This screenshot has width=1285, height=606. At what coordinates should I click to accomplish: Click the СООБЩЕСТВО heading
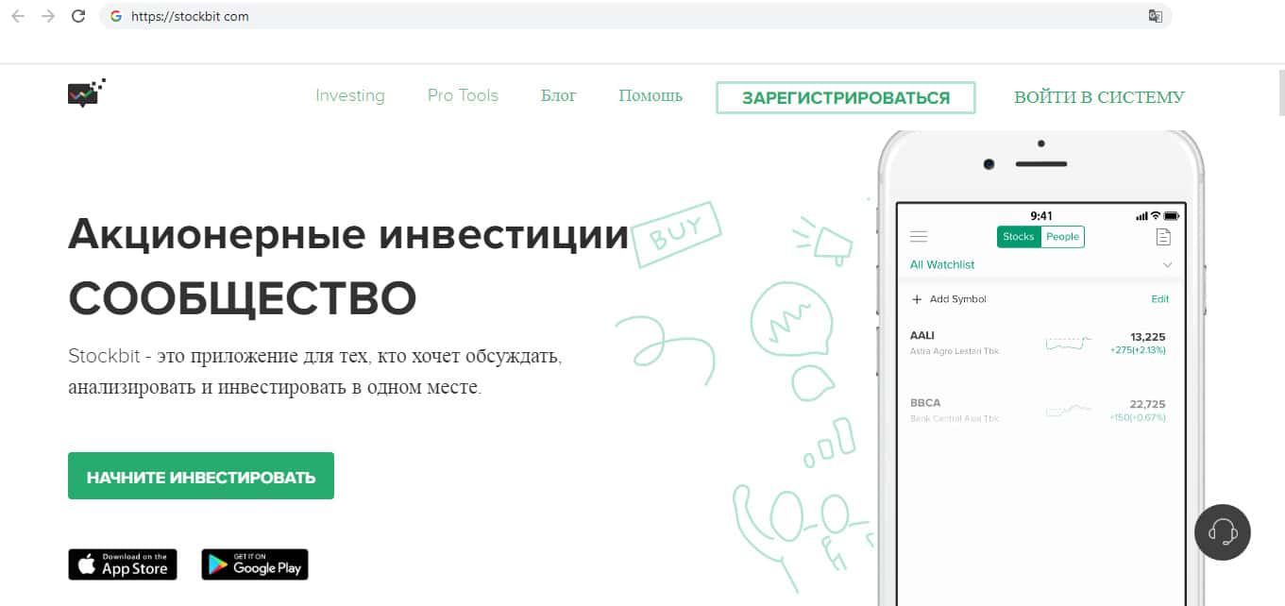point(242,298)
